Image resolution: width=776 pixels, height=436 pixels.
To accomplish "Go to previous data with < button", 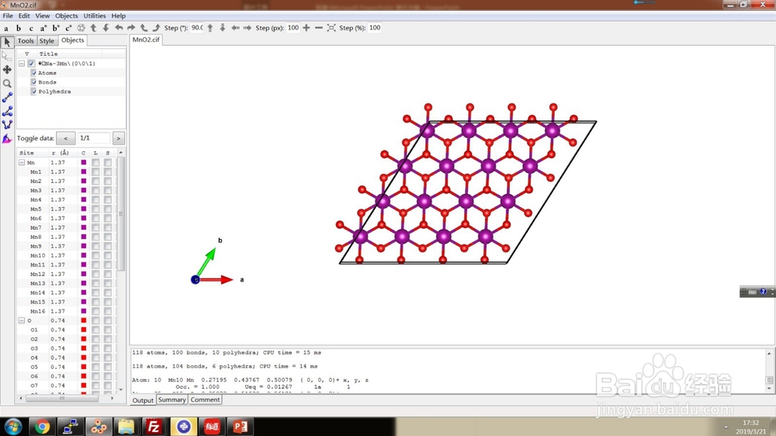I will click(x=66, y=138).
